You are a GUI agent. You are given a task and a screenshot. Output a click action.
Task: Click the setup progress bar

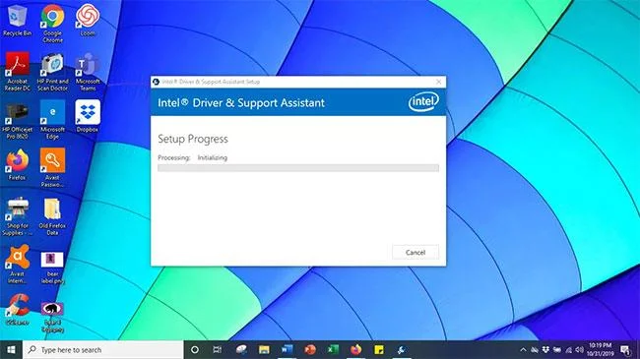click(x=298, y=168)
